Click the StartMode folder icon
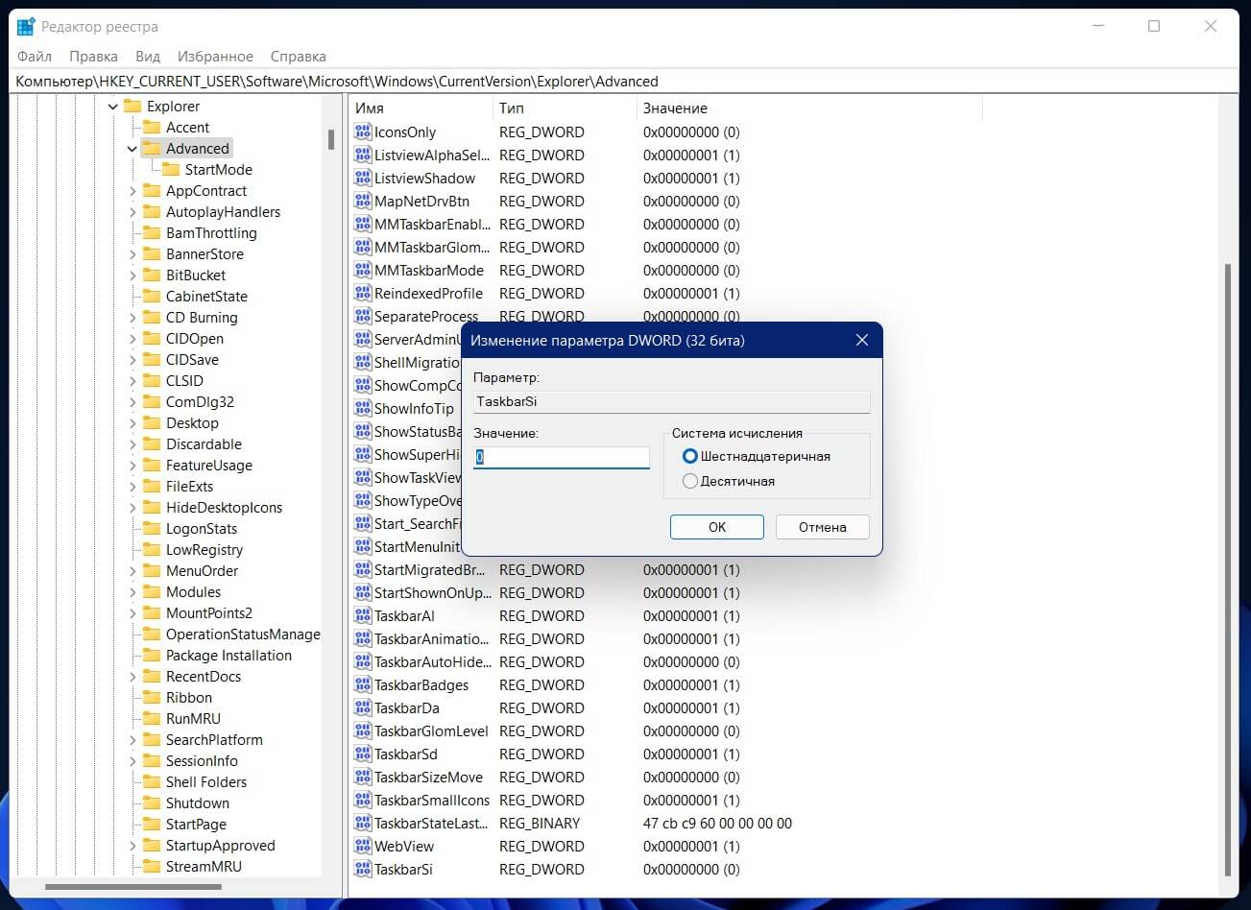The height and width of the screenshot is (910, 1251). coord(171,169)
